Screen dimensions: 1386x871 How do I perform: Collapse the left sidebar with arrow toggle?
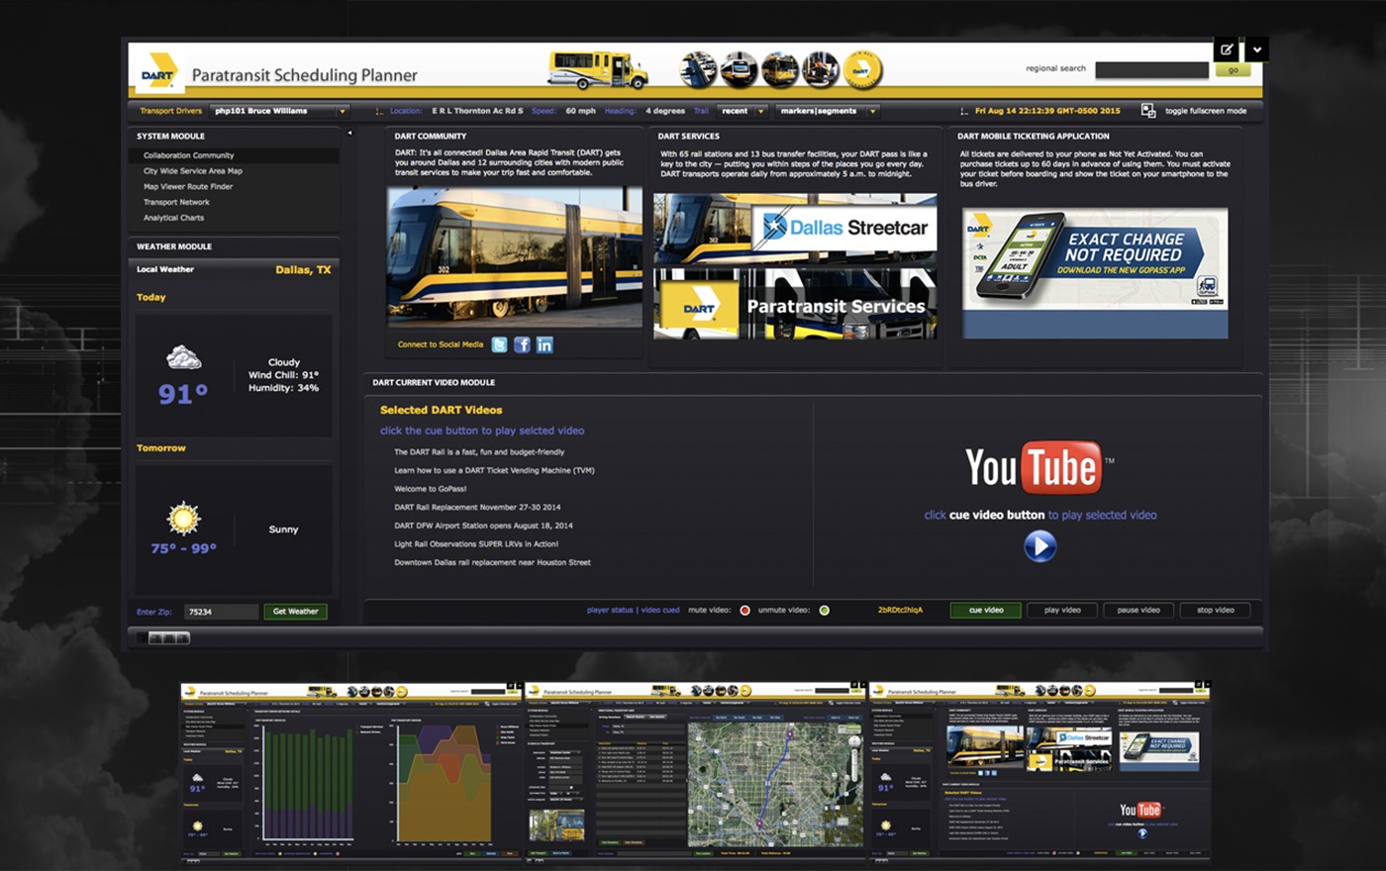pos(349,133)
